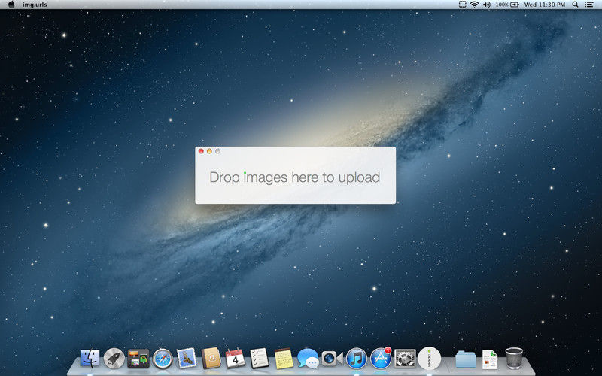602x376 pixels.
Task: Open Contacts from the Dock
Action: (x=211, y=358)
